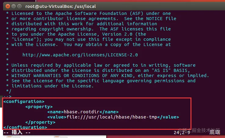Place cursor on closing </property> tag
This screenshot has height=138, width=225.
tap(40, 122)
